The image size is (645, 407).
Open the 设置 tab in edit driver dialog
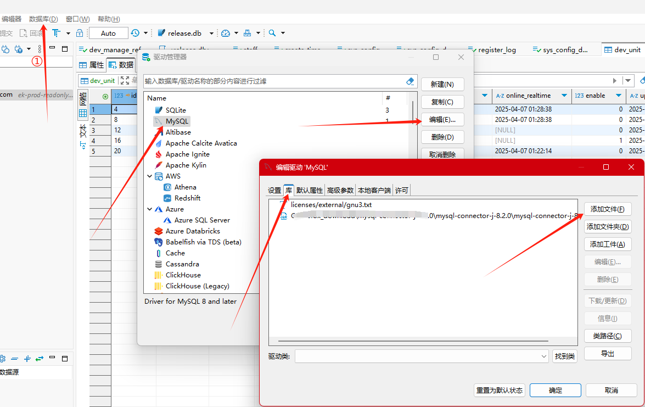coord(274,190)
